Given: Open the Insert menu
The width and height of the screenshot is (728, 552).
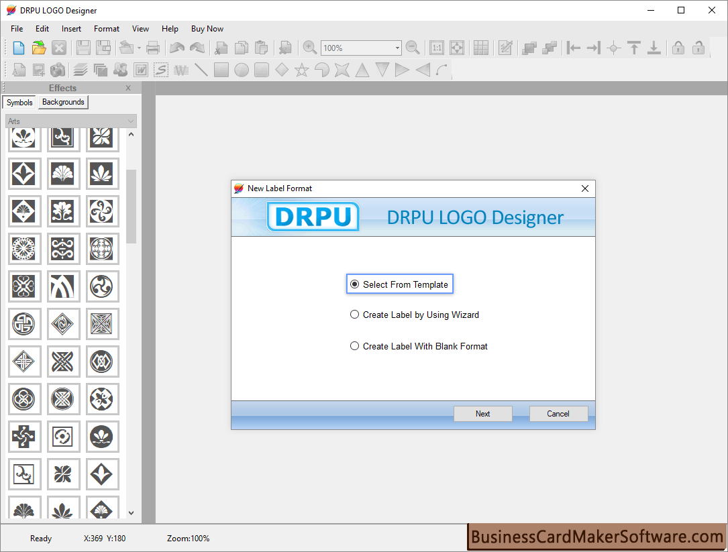Looking at the screenshot, I should click(x=72, y=29).
